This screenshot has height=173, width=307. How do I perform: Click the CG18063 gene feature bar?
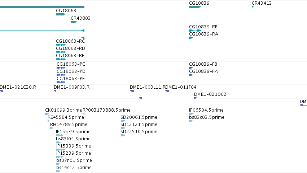[x=61, y=14]
